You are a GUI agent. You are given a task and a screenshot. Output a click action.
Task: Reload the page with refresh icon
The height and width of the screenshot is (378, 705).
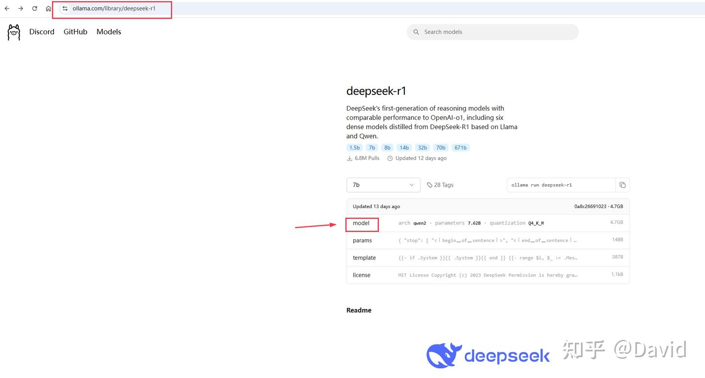35,8
